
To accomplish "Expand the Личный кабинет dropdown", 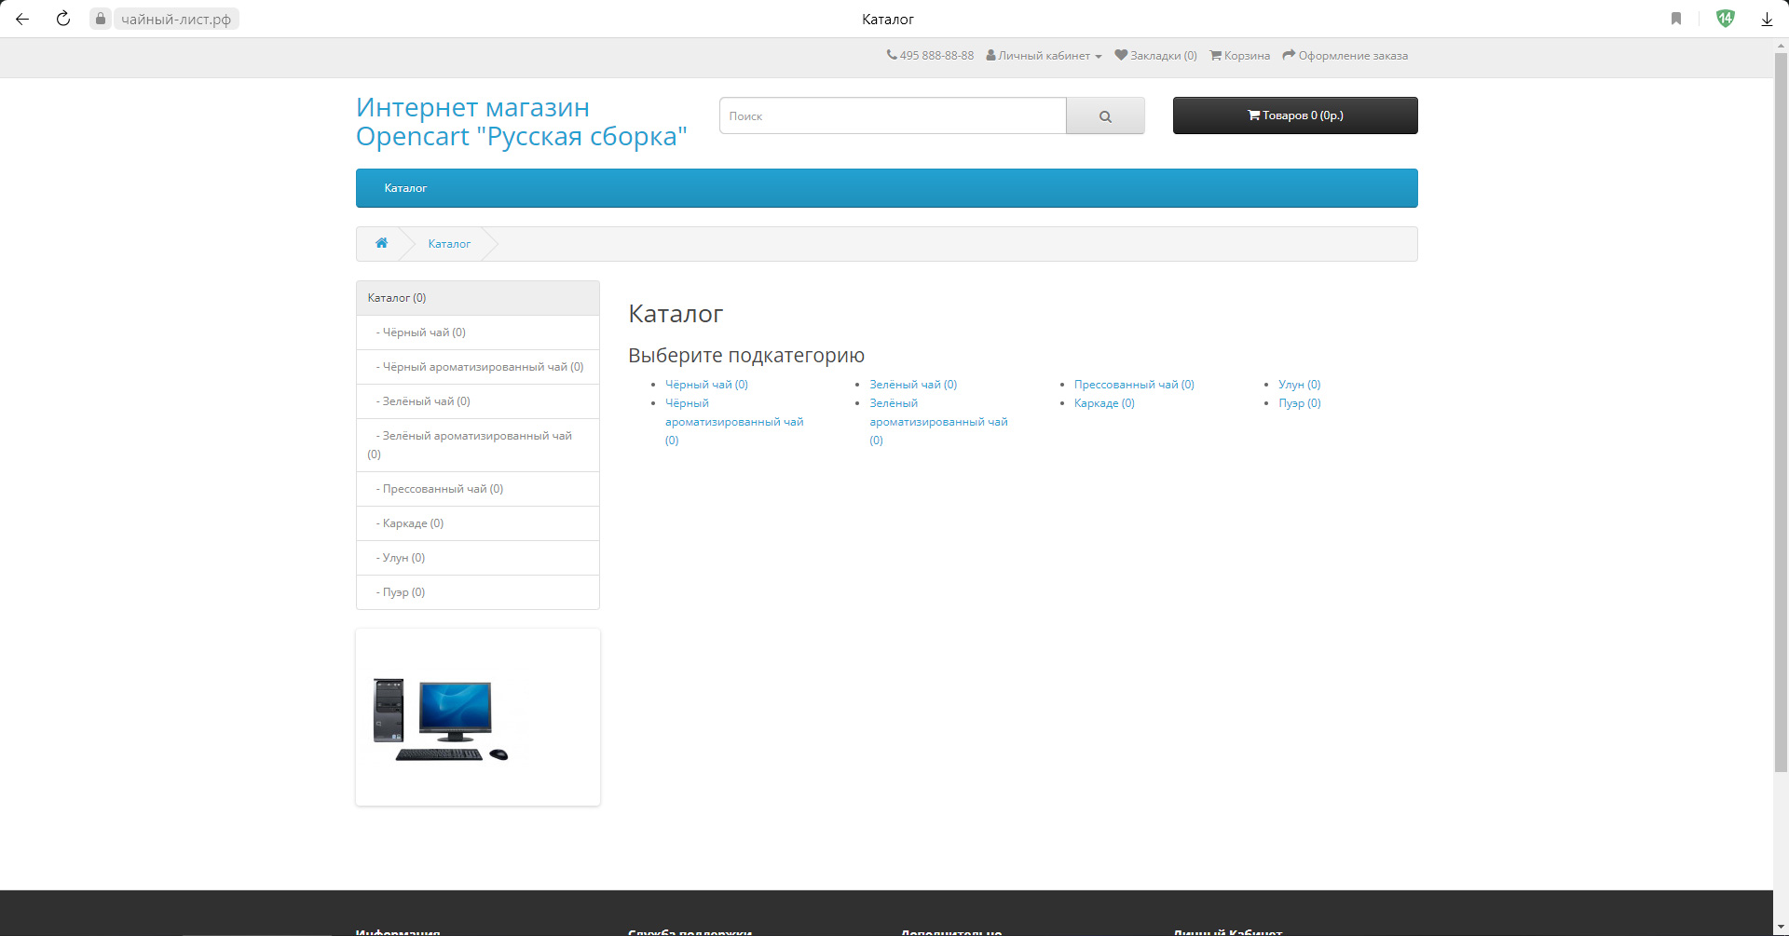I will coord(1045,56).
